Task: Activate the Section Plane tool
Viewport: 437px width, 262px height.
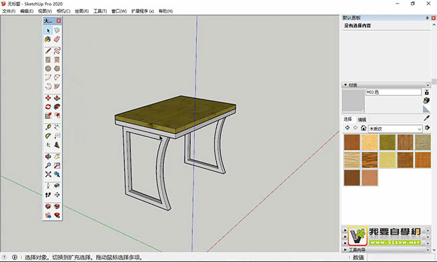Action: 57,195
